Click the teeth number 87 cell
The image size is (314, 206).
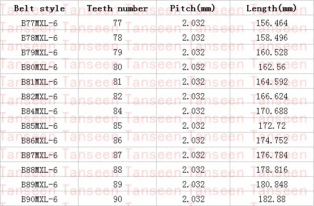pyautogui.click(x=118, y=155)
